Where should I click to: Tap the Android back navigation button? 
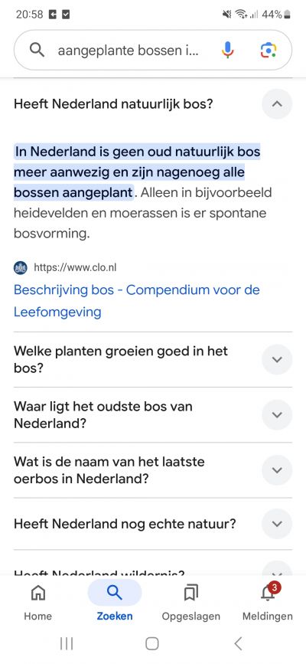click(238, 643)
